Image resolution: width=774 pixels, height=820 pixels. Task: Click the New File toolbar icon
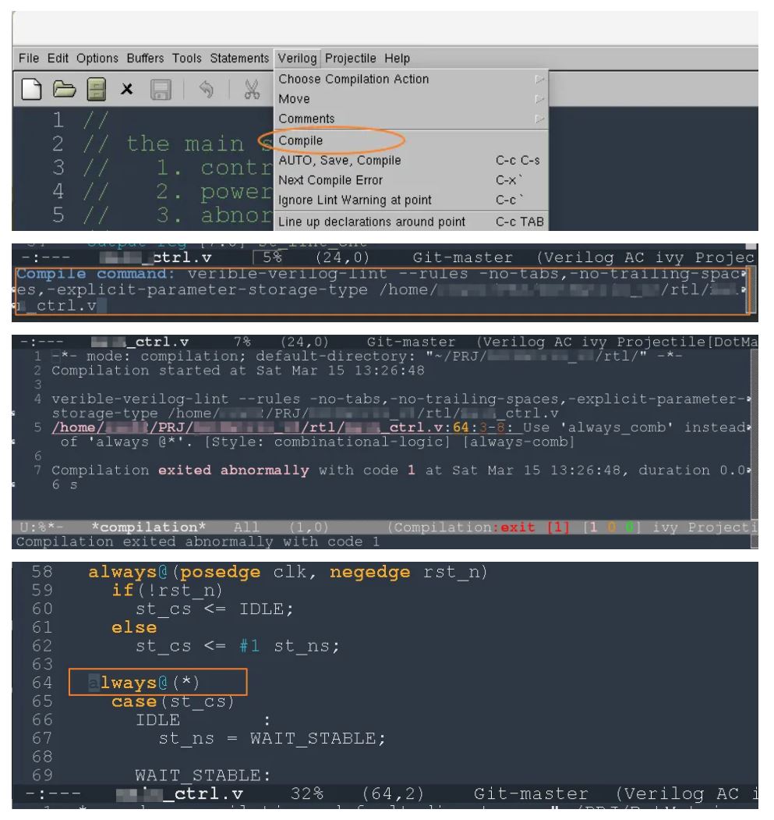[32, 92]
